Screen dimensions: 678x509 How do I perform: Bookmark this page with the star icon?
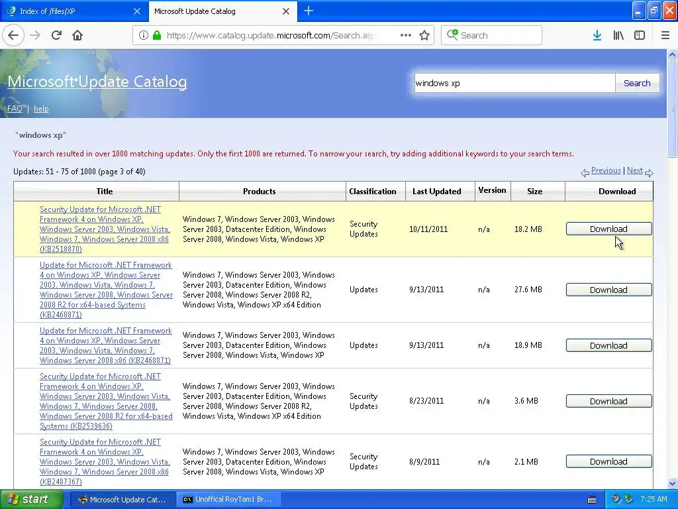pos(424,36)
